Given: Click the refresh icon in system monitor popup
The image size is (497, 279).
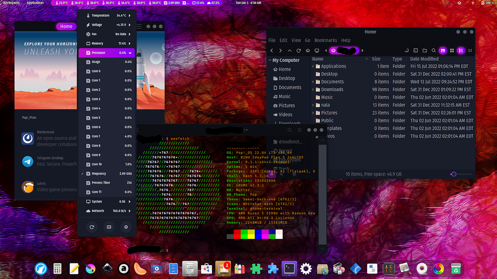Looking at the screenshot, I should pyautogui.click(x=92, y=227).
